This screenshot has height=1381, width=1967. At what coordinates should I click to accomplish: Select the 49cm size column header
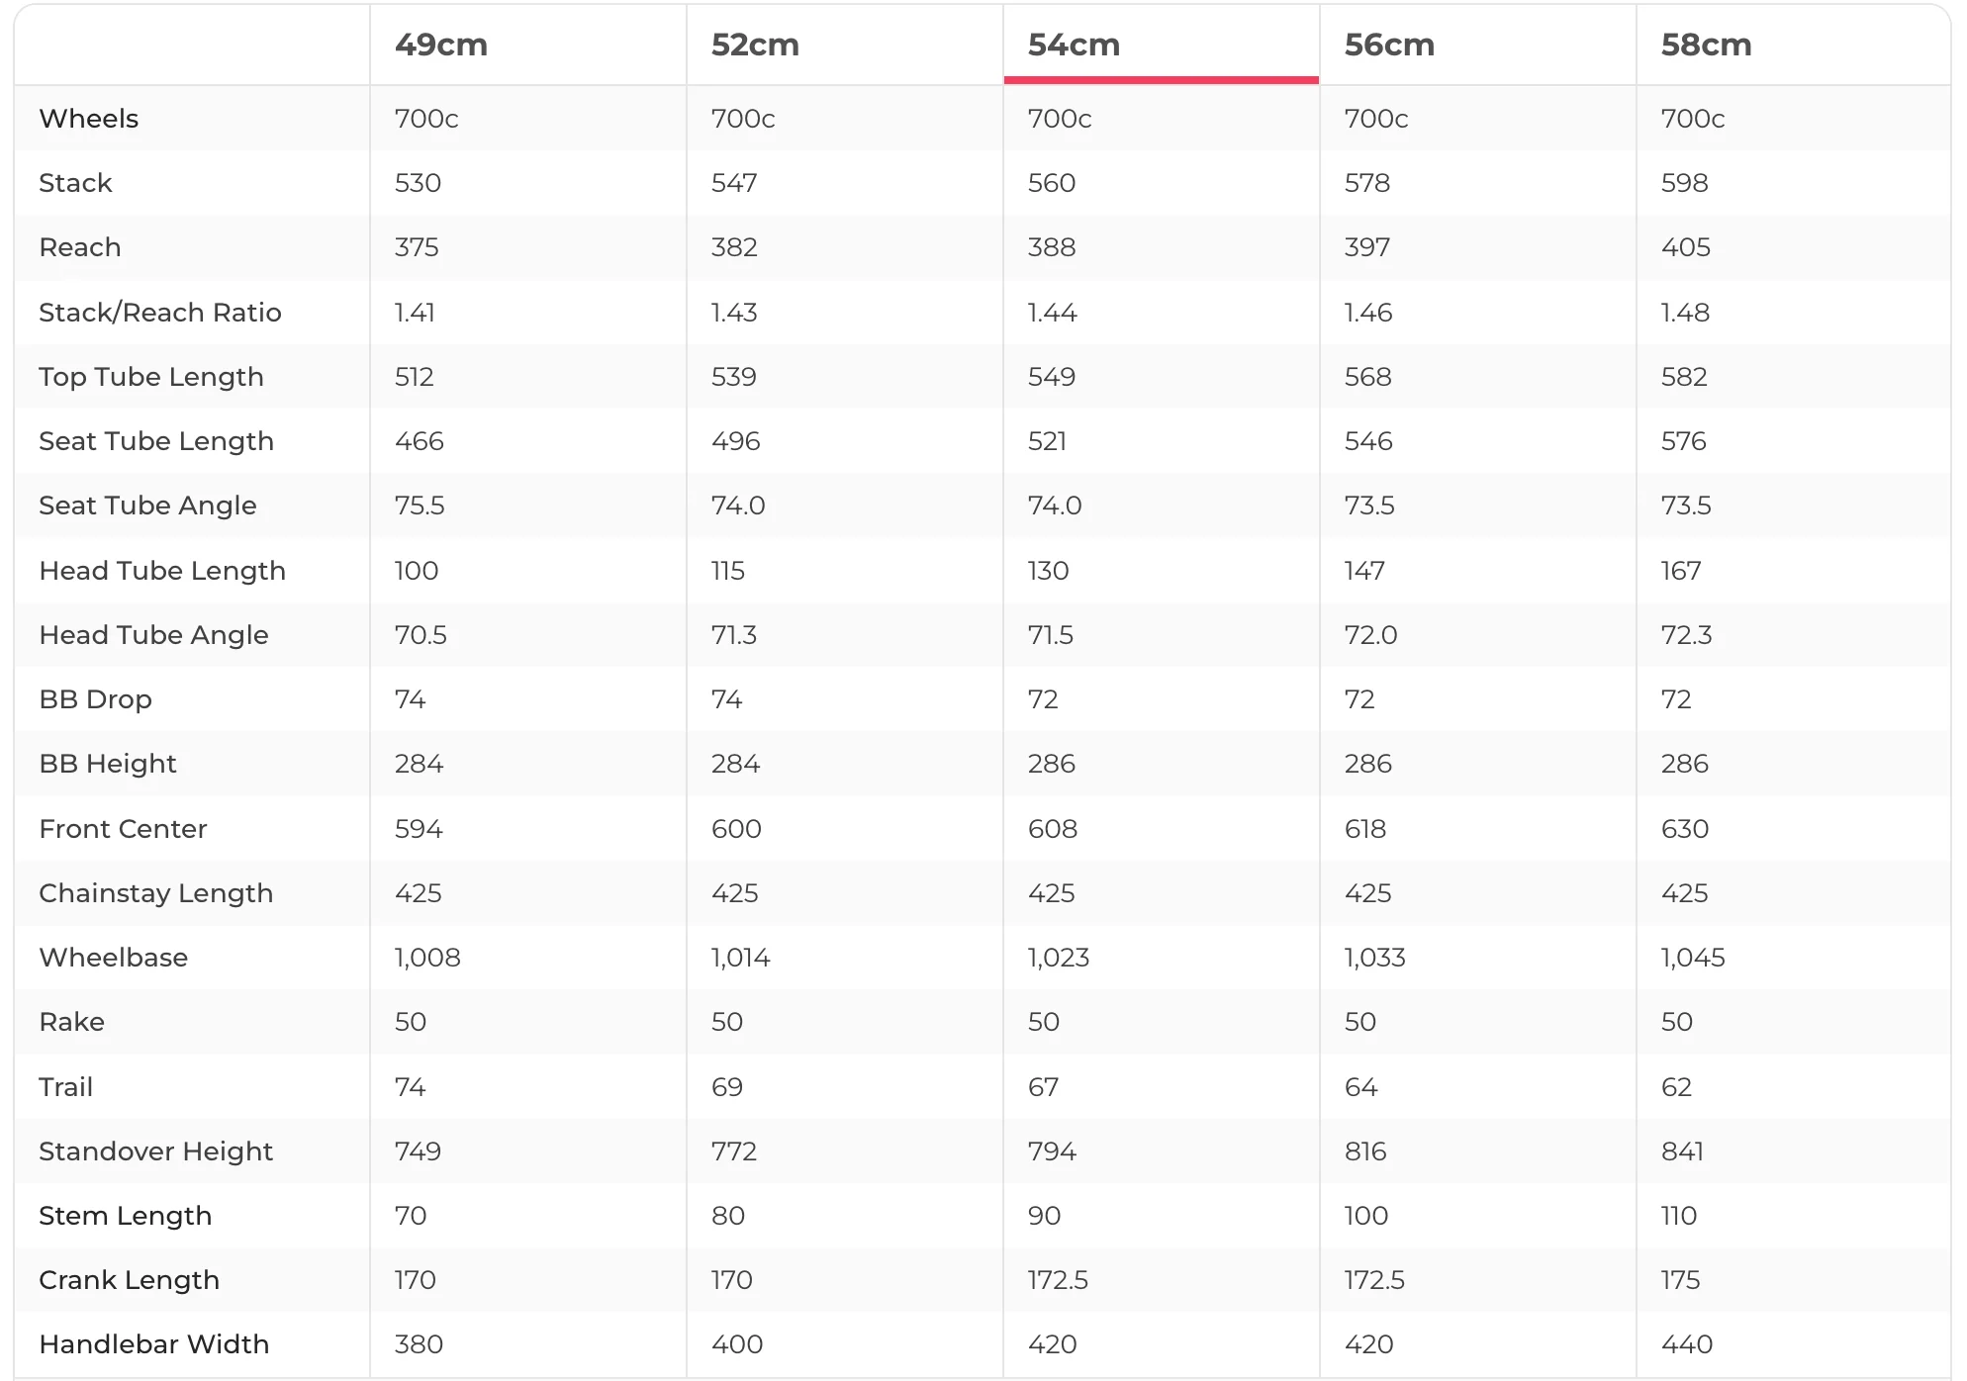tap(441, 45)
